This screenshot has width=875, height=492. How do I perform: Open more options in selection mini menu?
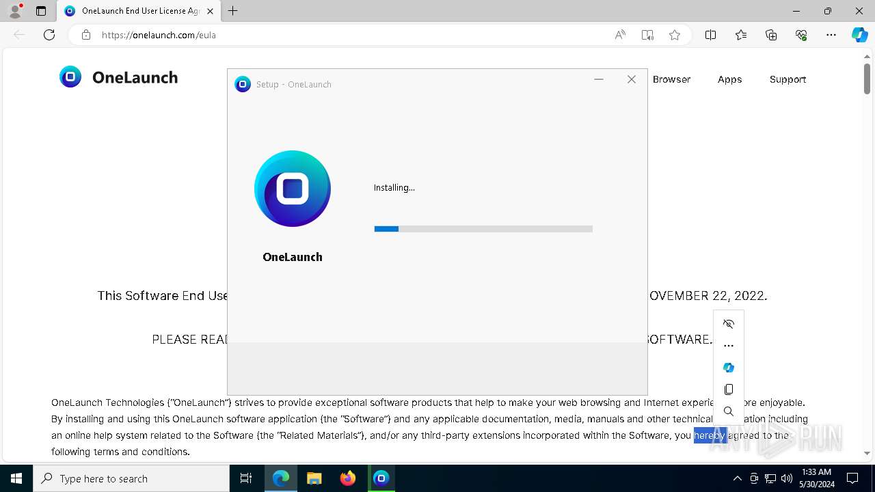(729, 346)
